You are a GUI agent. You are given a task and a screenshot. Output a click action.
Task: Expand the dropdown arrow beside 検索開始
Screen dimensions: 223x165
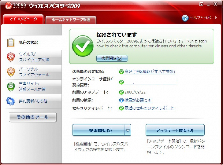point(128,130)
